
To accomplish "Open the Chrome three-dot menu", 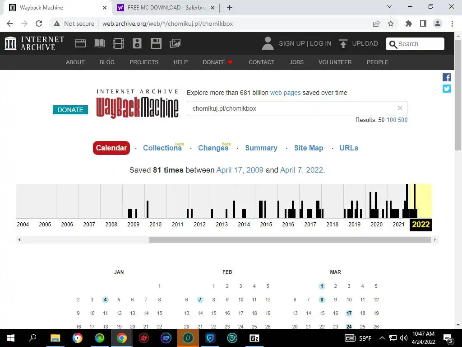I will (452, 23).
